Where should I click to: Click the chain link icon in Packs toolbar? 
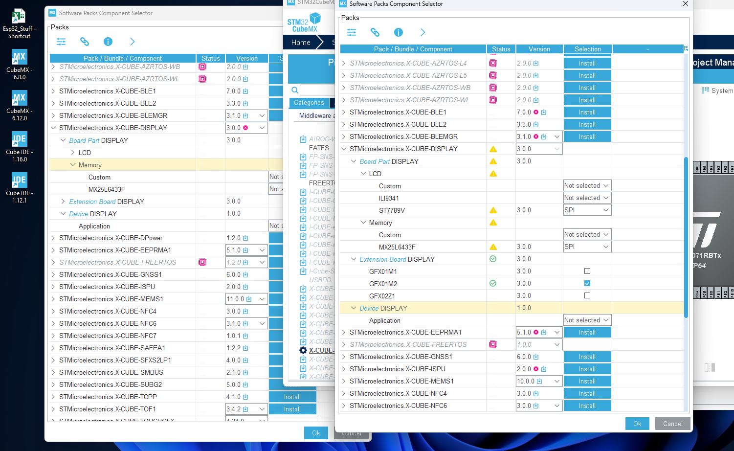(x=375, y=32)
